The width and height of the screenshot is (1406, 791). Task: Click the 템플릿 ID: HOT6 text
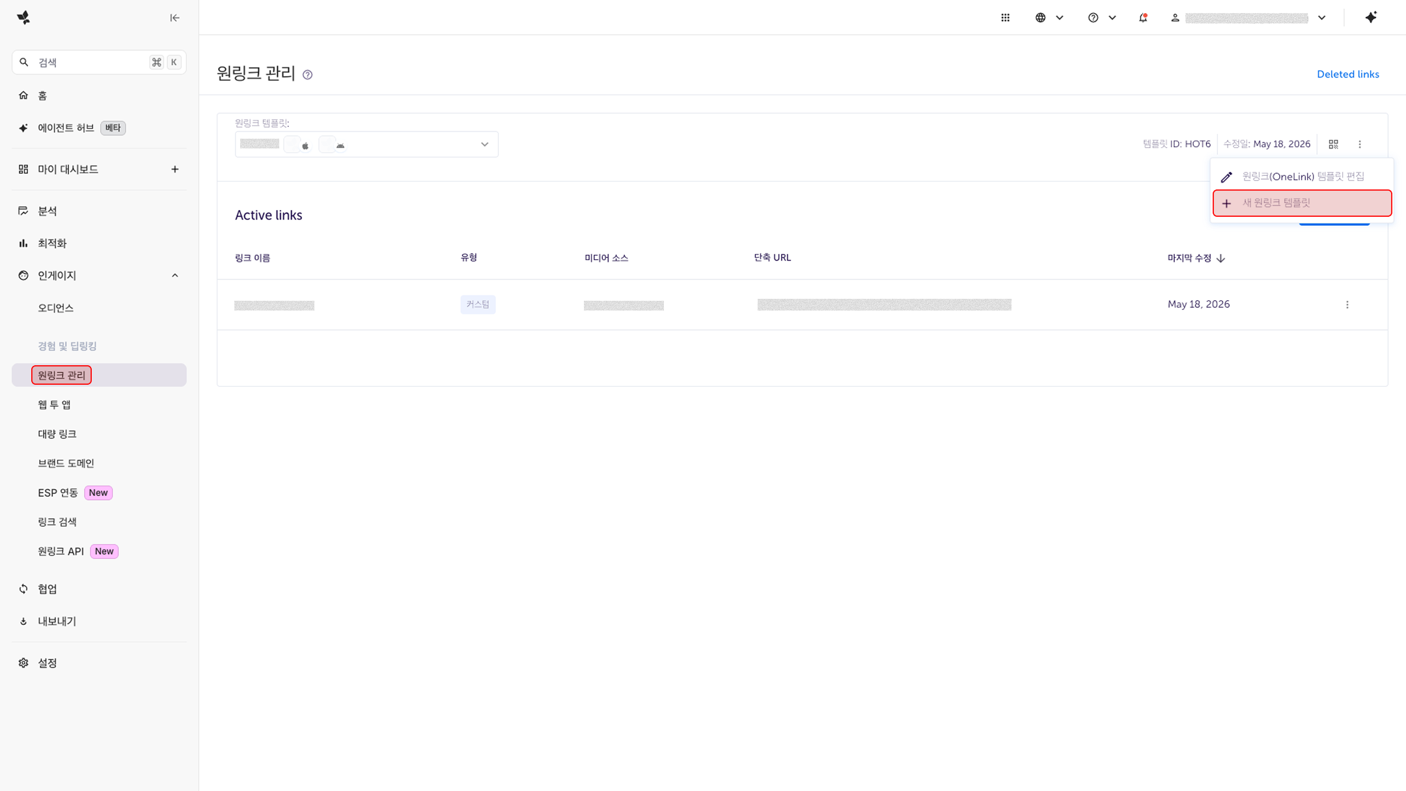click(x=1177, y=145)
